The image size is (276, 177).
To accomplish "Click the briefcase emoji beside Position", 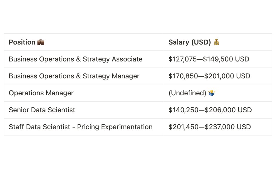I will pos(41,42).
